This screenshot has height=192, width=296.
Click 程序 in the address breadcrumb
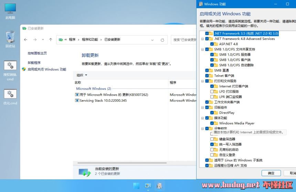pos(72,40)
